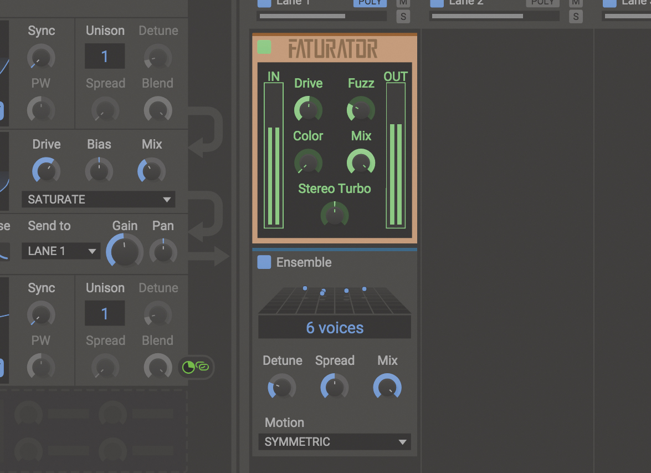Click the Faturator Fuzz knob

pos(361,110)
